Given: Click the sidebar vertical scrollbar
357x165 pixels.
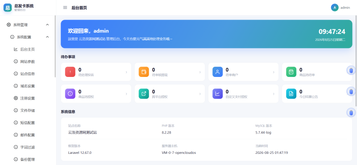Looking at the screenshot, I should coord(55,47).
